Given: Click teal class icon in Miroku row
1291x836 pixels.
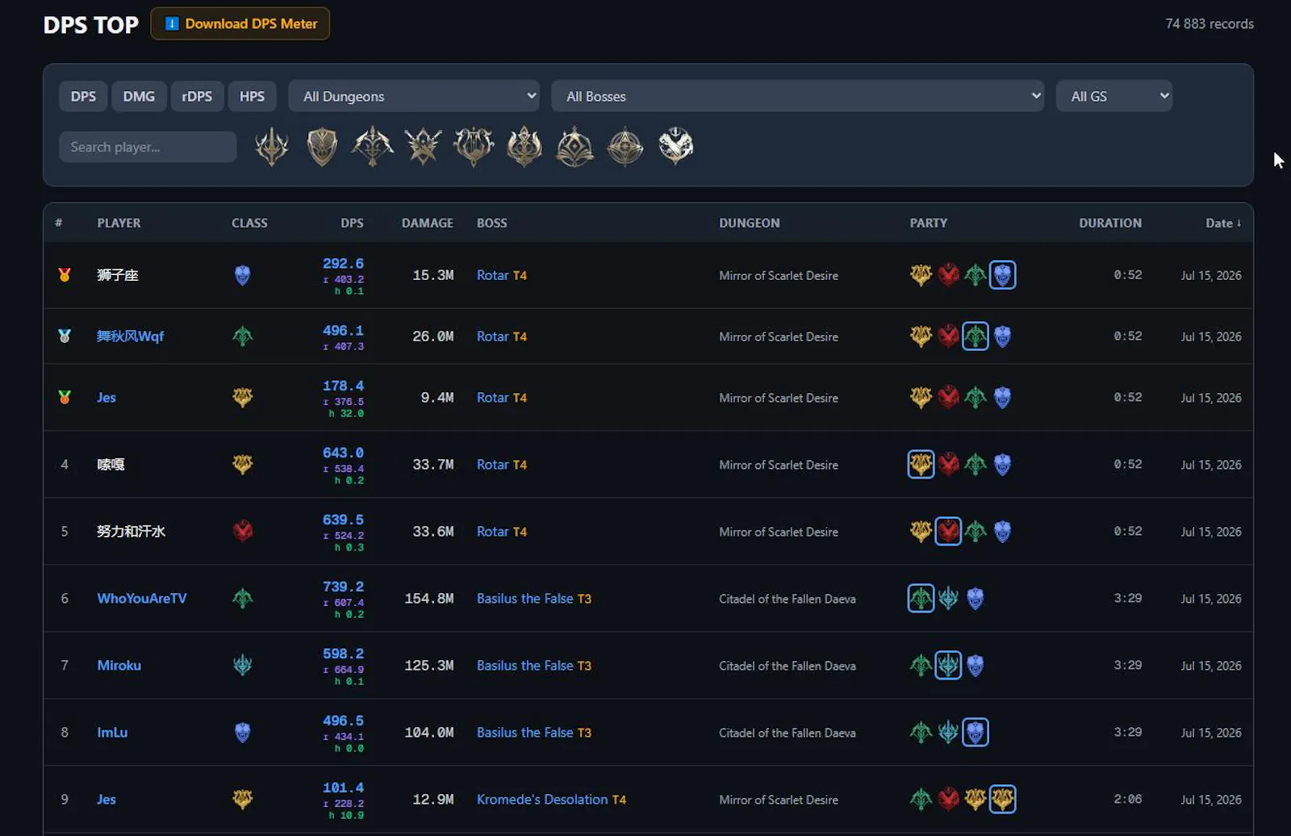Looking at the screenshot, I should coord(242,665).
